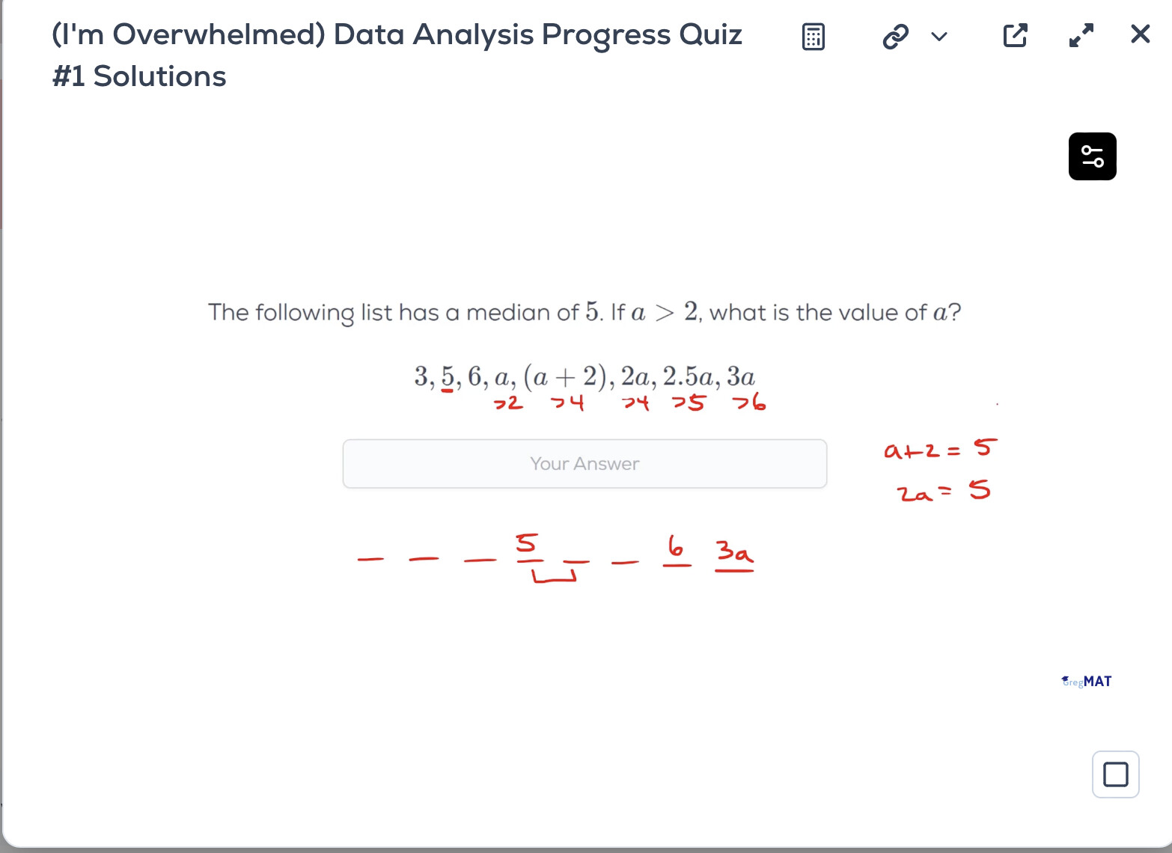Click the red >2 annotation below a
The width and height of the screenshot is (1172, 853).
[508, 403]
